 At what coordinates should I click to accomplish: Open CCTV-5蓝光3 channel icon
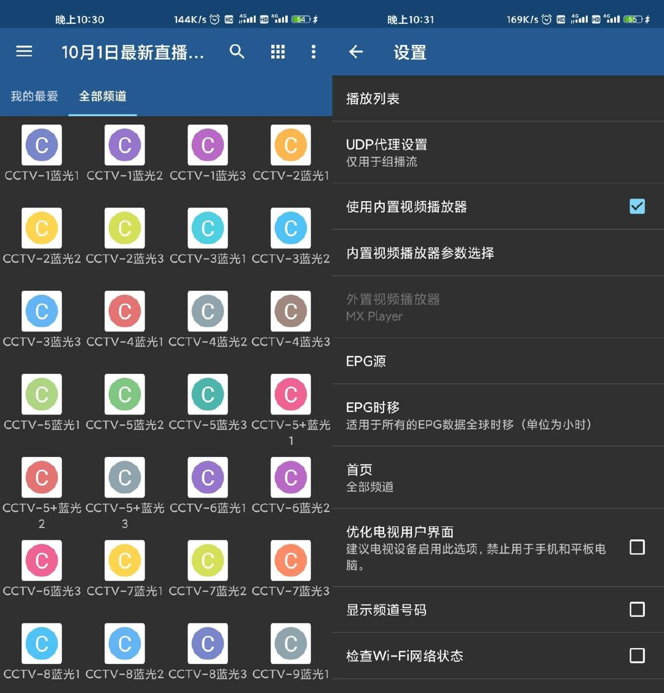[208, 394]
